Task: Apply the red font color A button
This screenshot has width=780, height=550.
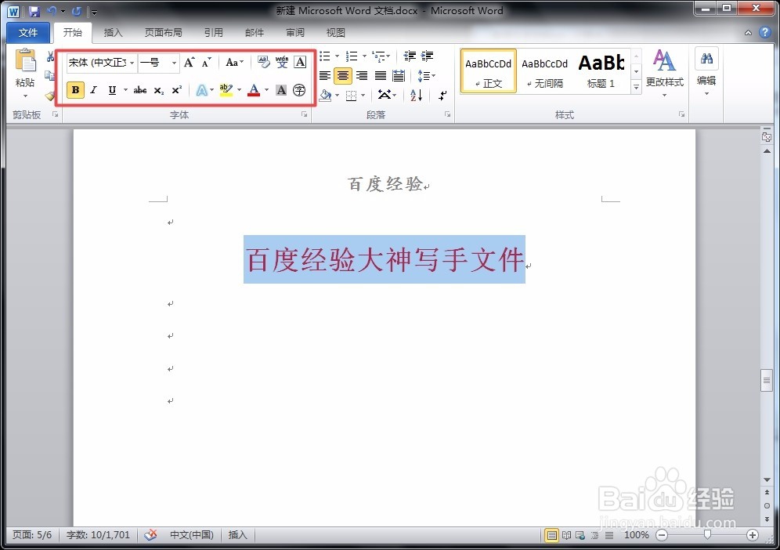Action: (254, 90)
